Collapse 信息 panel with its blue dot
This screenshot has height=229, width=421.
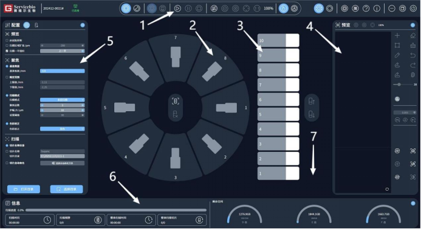[x=413, y=203]
